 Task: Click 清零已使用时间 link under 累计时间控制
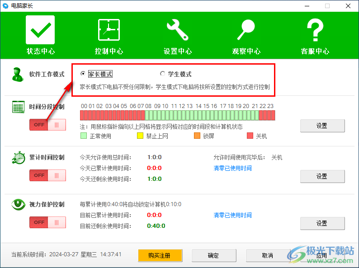[x=232, y=168]
